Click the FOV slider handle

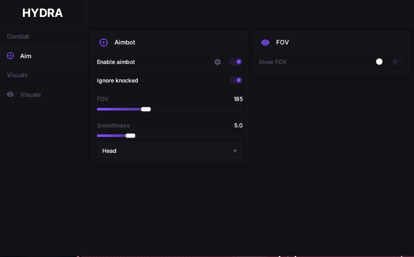click(x=146, y=109)
